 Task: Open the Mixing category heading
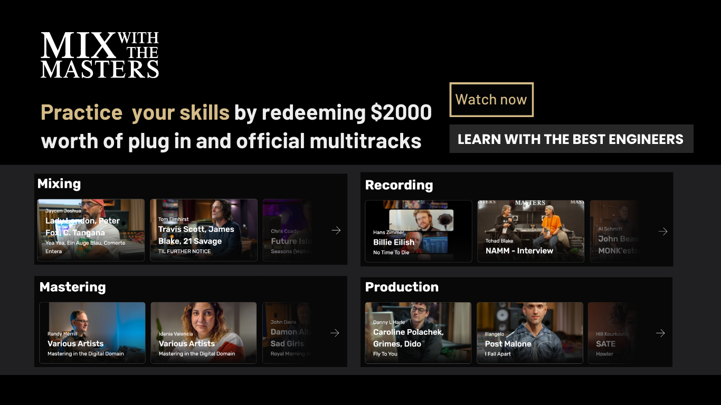(59, 184)
